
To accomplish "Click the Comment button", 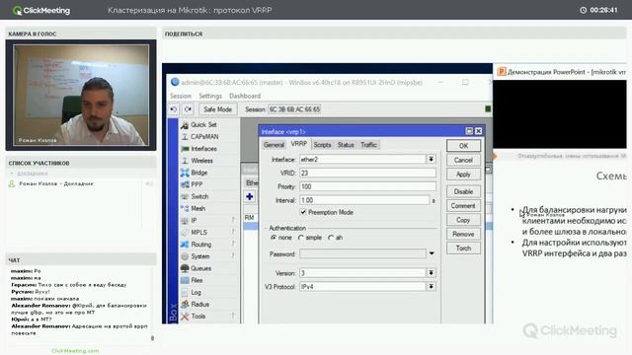I will coord(463,206).
